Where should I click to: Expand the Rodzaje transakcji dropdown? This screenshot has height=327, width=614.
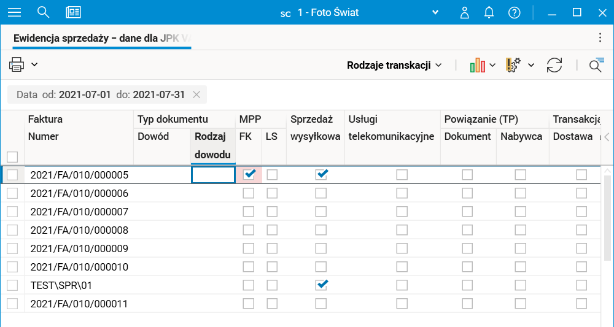pyautogui.click(x=394, y=65)
